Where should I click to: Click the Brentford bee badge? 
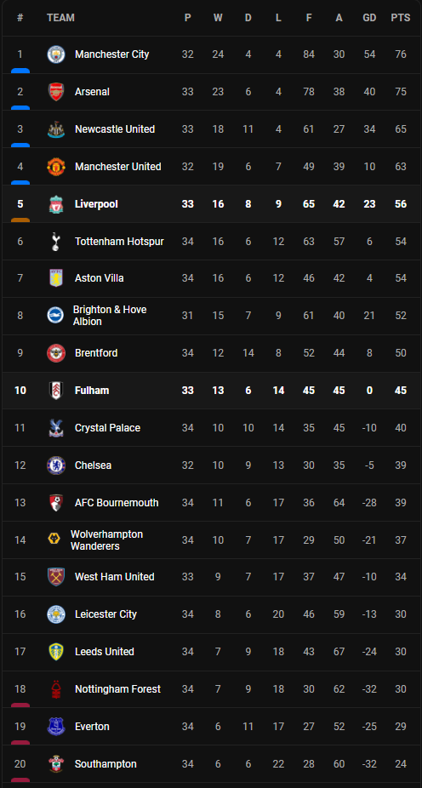[x=56, y=353]
